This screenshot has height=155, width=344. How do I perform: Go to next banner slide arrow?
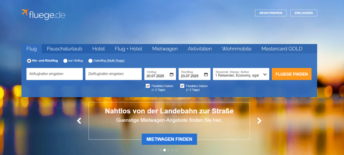pyautogui.click(x=259, y=121)
